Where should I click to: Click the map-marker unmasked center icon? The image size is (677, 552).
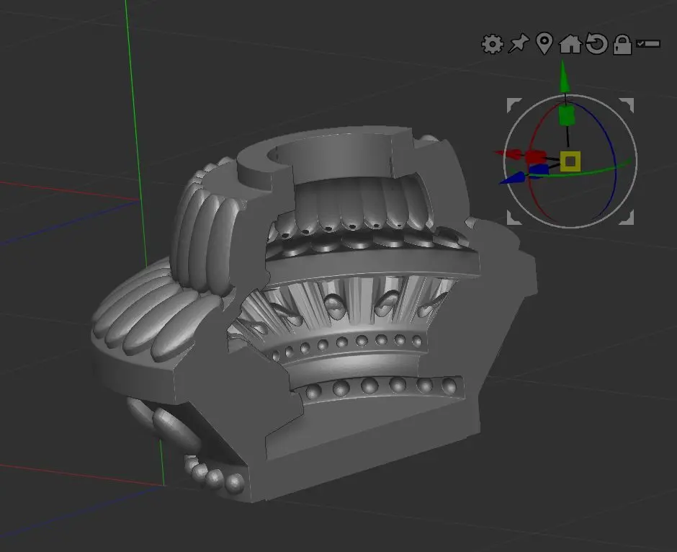coord(544,44)
